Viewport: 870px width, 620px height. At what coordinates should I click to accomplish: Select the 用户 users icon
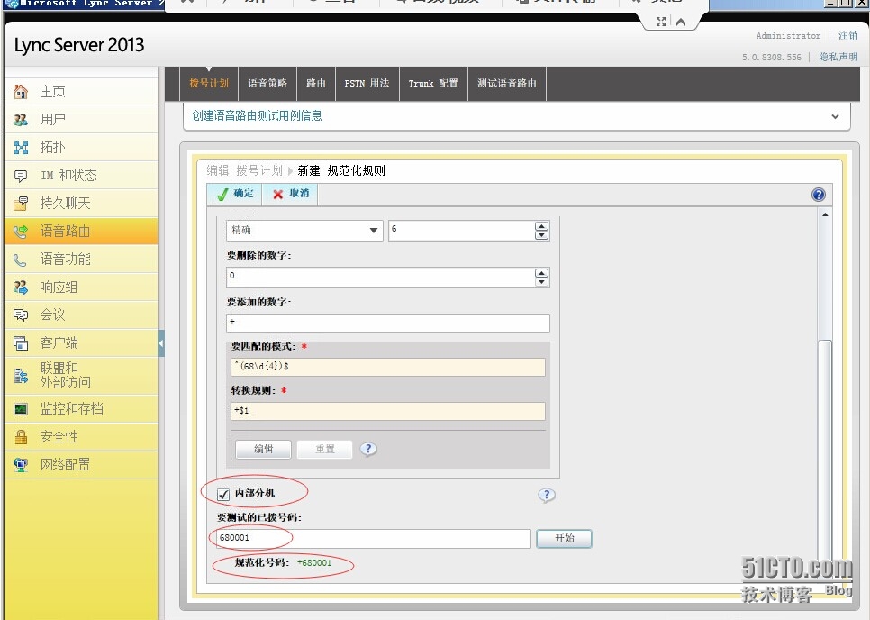click(x=21, y=119)
